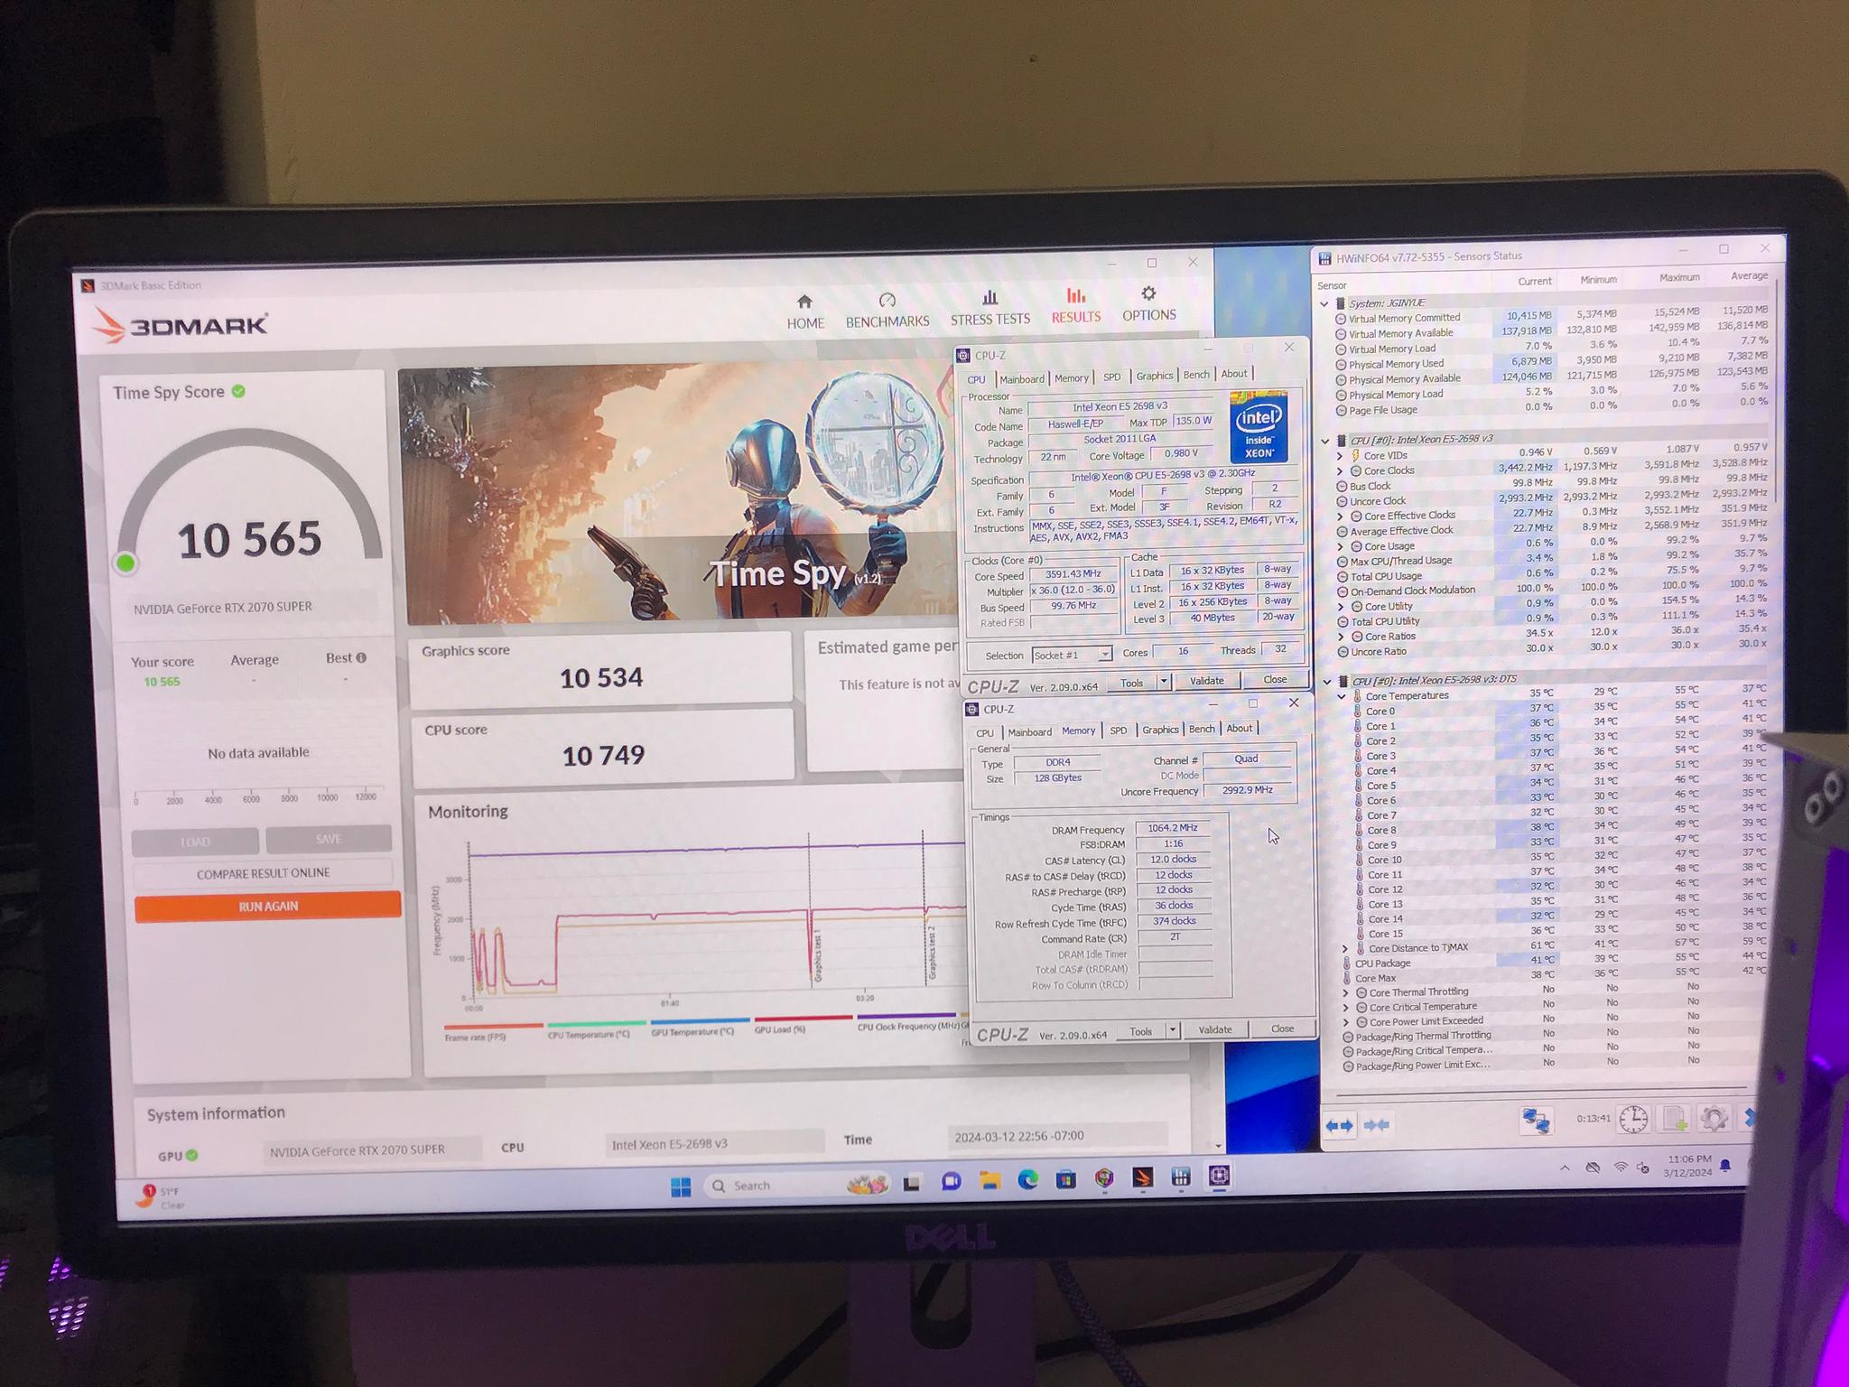Open 3DMark Benchmarks section

887,311
